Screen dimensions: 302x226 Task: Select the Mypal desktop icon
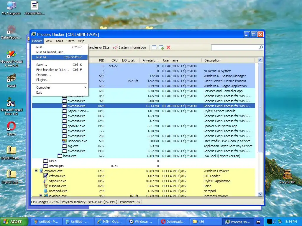pyautogui.click(x=12, y=81)
